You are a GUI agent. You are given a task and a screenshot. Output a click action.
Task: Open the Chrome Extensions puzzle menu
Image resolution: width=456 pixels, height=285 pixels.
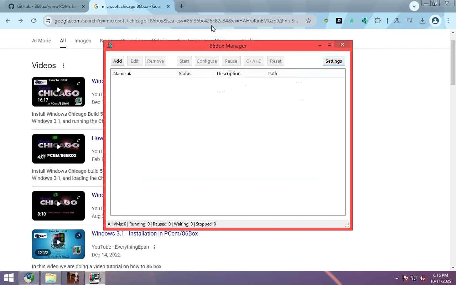378,21
